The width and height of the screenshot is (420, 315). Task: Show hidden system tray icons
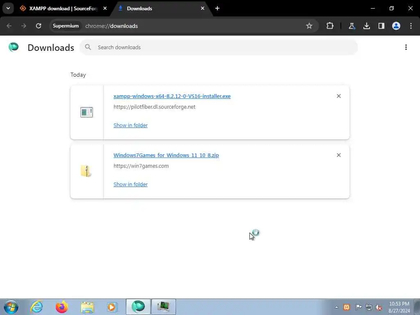pos(336,307)
